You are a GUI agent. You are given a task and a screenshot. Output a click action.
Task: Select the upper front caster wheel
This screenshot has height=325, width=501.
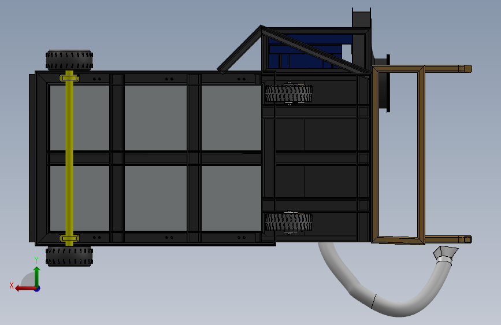tap(288, 94)
